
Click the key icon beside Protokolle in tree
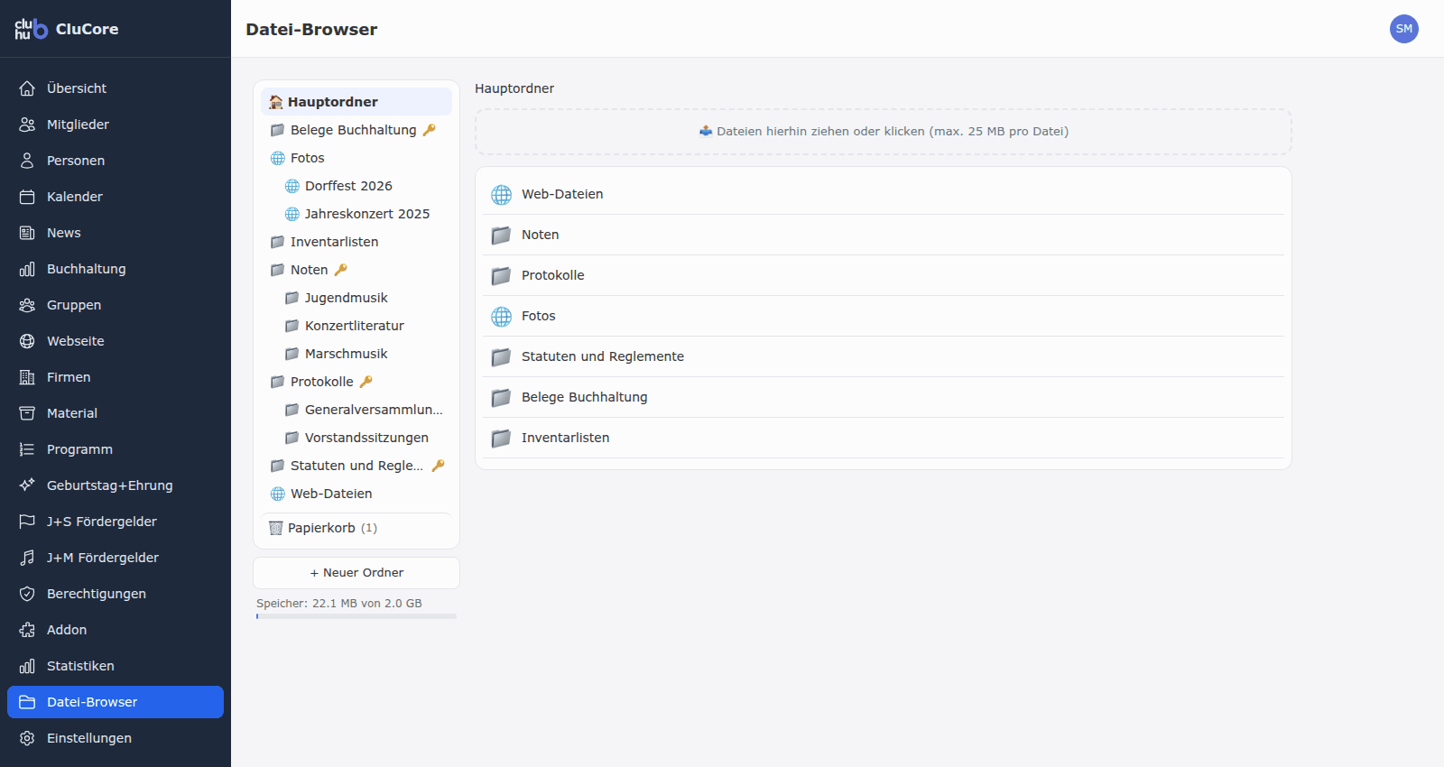coord(366,382)
